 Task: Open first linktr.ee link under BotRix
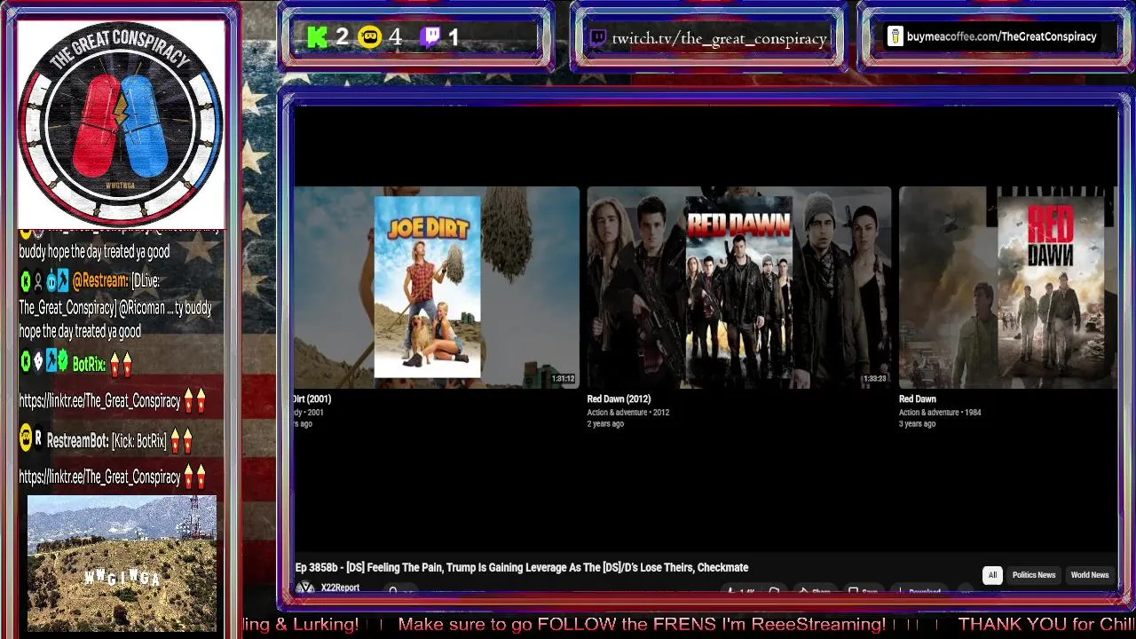pos(99,401)
